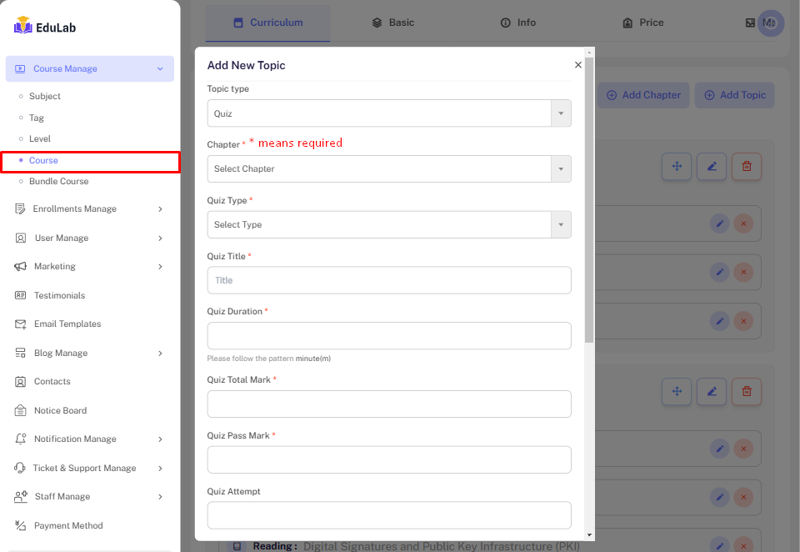The width and height of the screenshot is (800, 552).
Task: Click the Add Chapter button
Action: coord(643,95)
